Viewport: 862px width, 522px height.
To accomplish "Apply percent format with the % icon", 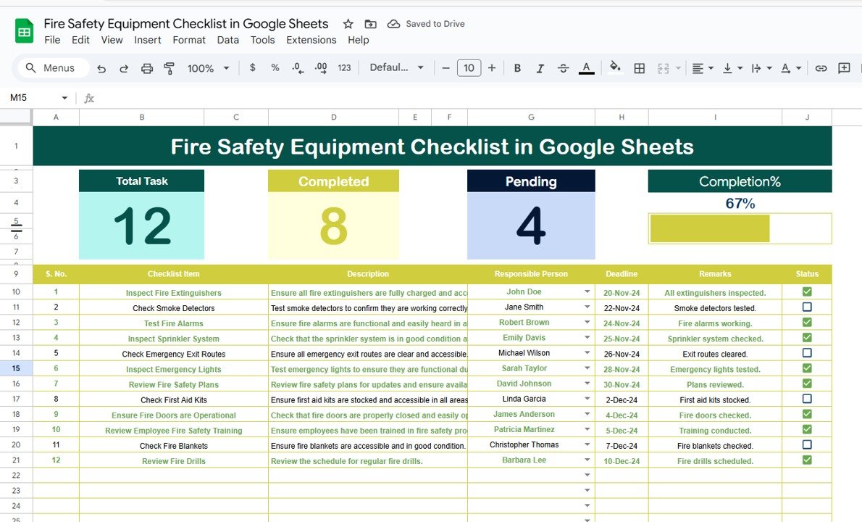I will [x=275, y=67].
